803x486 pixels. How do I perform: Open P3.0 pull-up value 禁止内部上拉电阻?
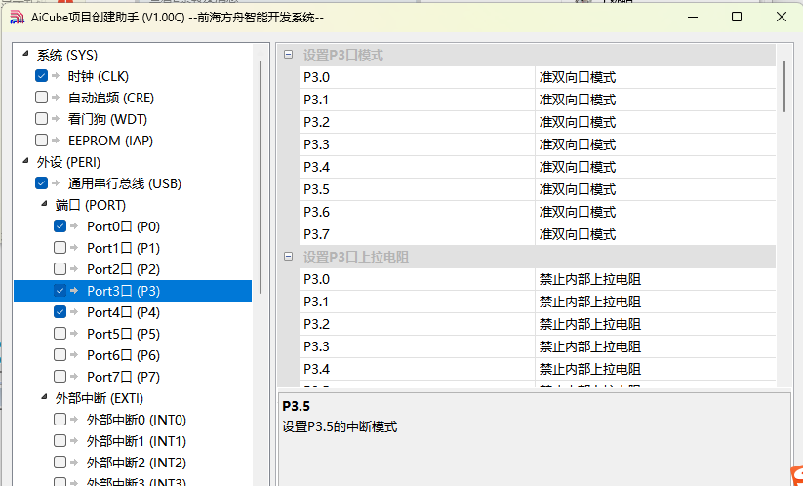(656, 279)
